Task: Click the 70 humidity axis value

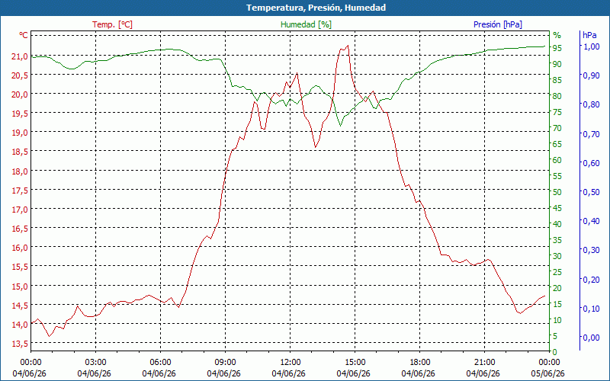Action: tap(557, 128)
